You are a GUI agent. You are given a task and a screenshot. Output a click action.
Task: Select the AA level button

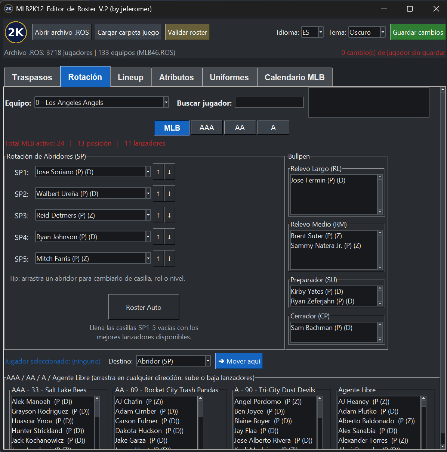pos(240,128)
